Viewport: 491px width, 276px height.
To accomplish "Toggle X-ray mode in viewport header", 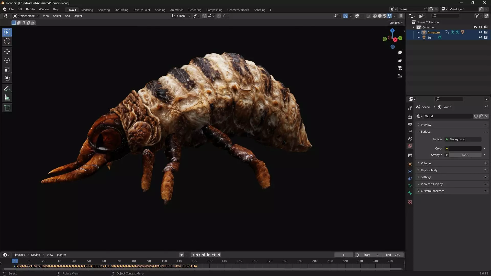I will [x=368, y=16].
